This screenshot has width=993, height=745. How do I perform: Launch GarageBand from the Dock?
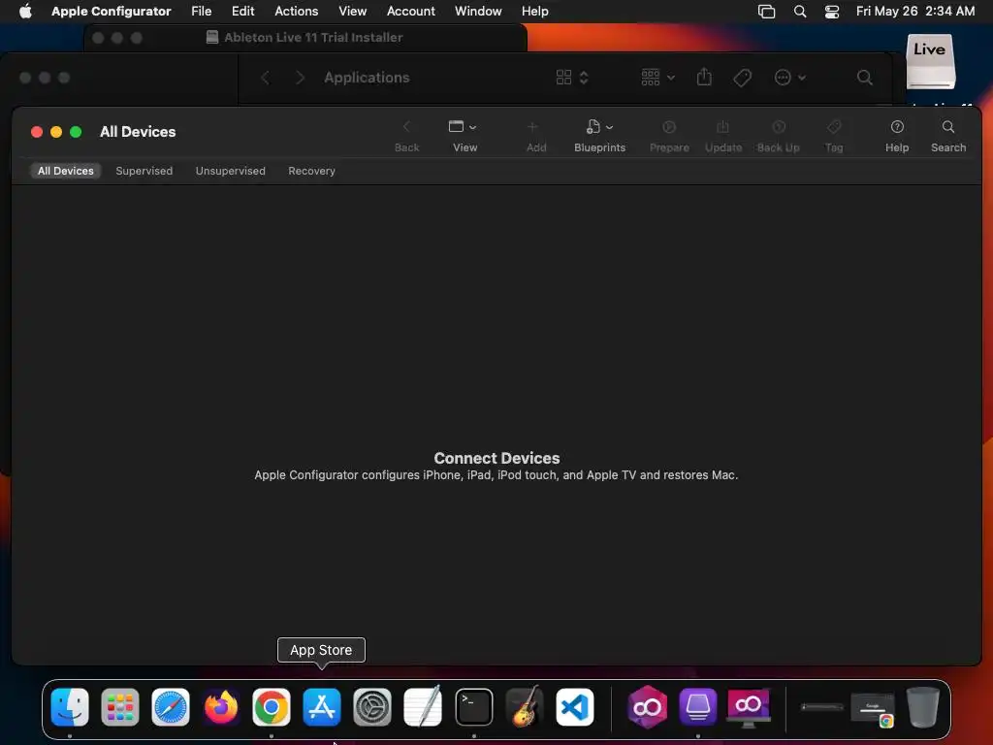click(525, 706)
